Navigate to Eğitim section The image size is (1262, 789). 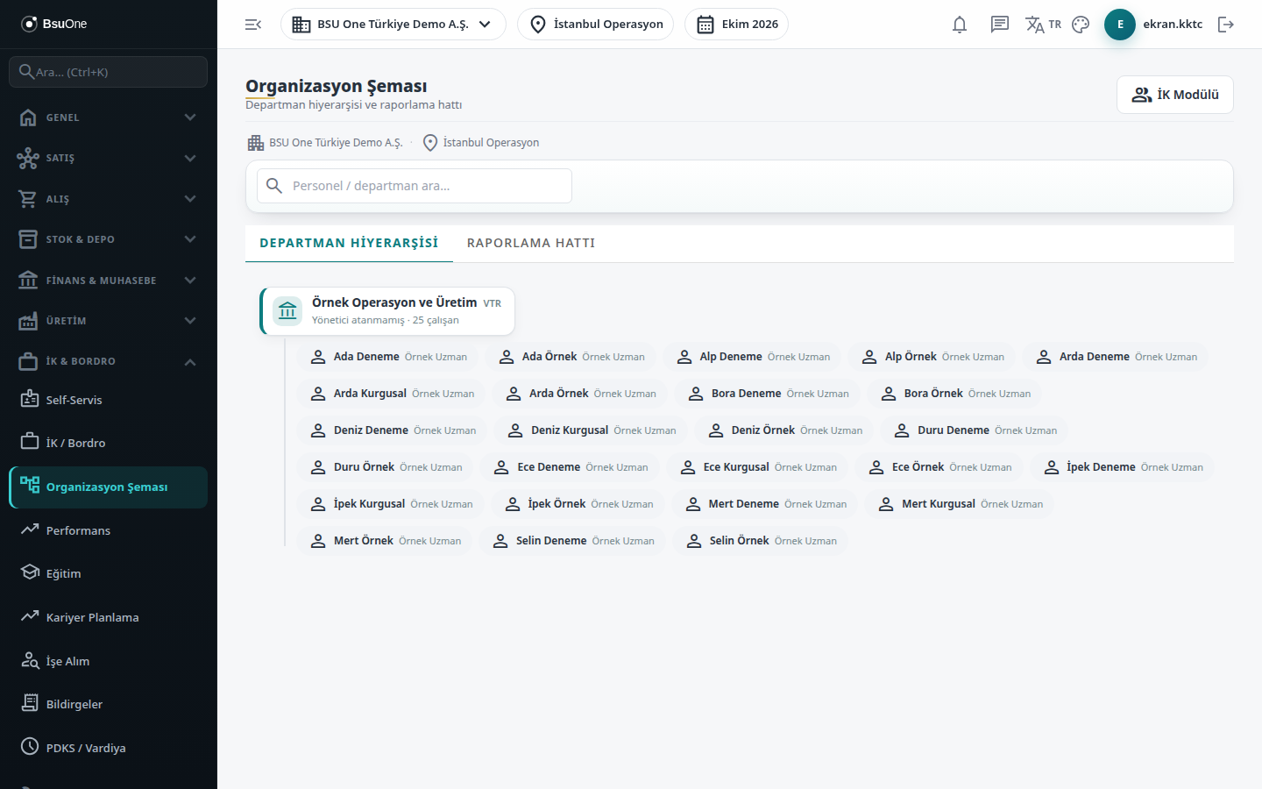(109, 573)
